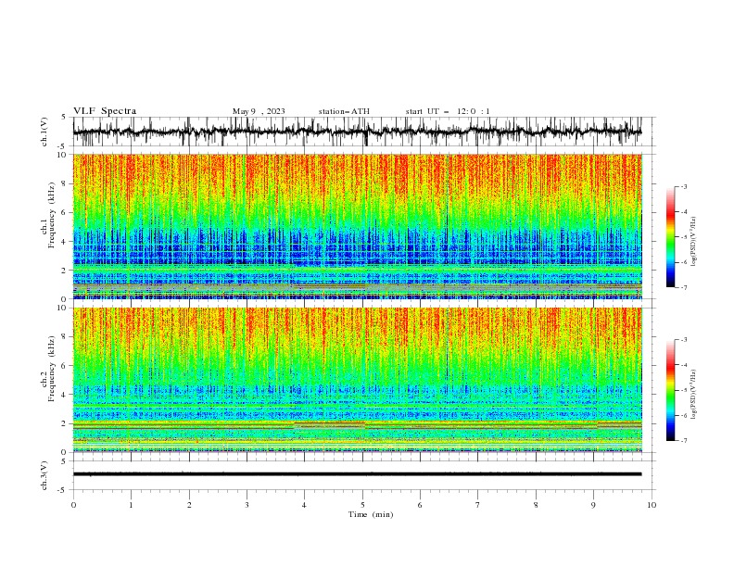
Task: Click the ch.1 colorbar 'log(PSD)(V²/Hz)' label
Action: (x=694, y=242)
